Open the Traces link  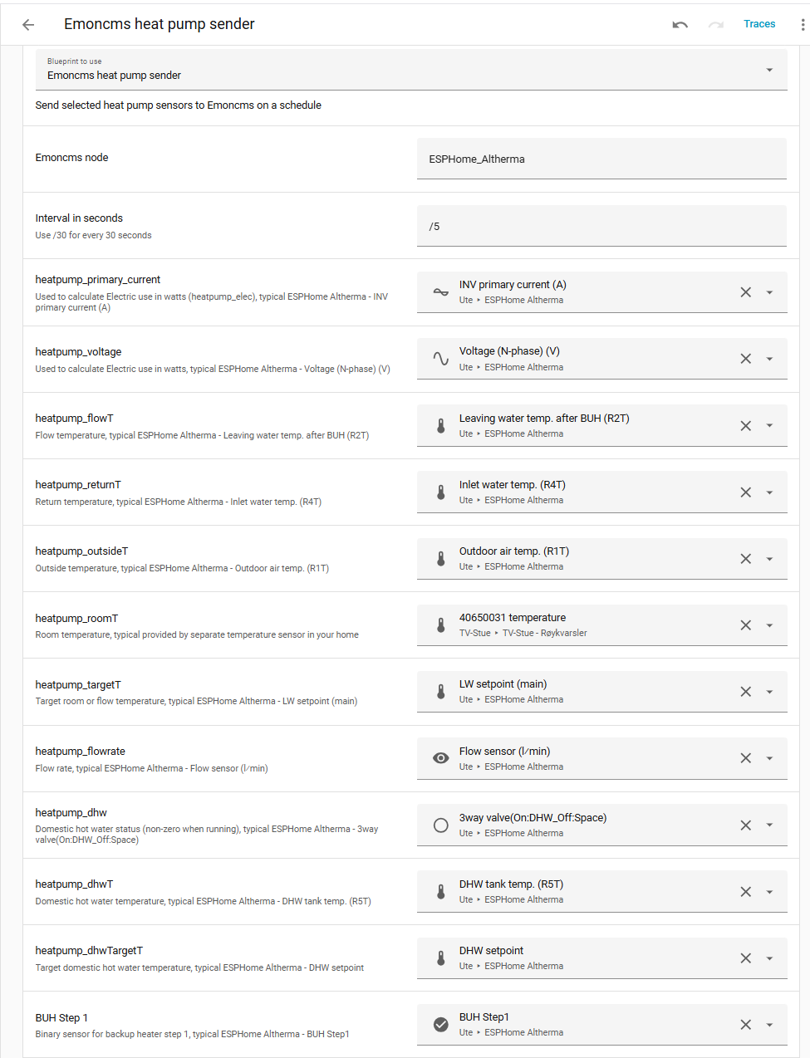(x=759, y=24)
